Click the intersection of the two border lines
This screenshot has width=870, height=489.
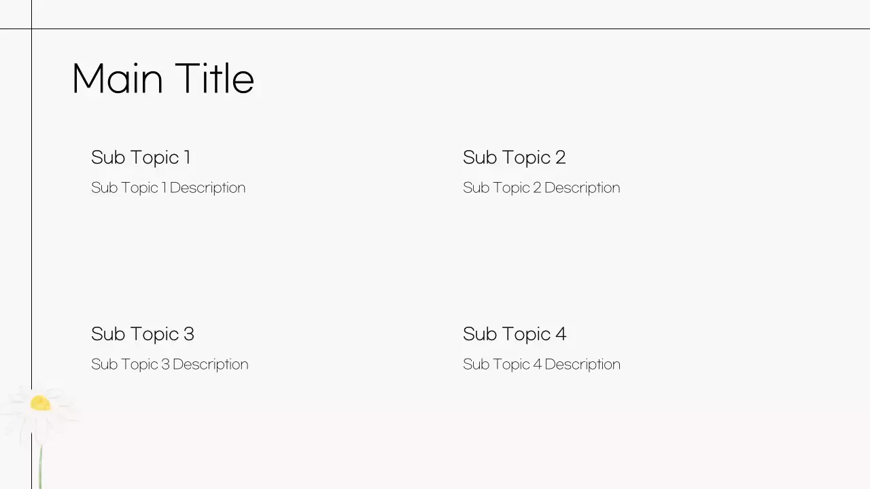[31, 29]
